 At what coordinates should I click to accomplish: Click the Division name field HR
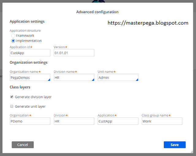tap(74, 77)
